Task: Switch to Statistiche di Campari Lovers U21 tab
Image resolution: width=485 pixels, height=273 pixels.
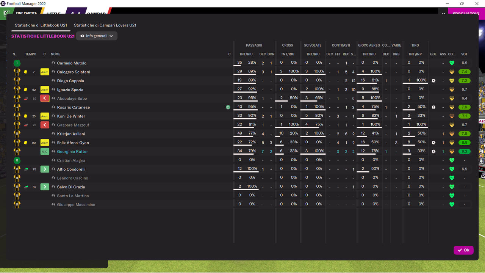Action: click(105, 25)
